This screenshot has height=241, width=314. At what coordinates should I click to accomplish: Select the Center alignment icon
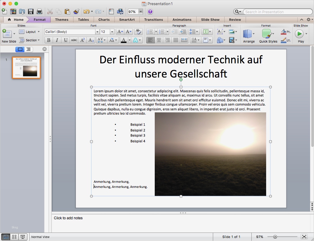pyautogui.click(x=159, y=40)
